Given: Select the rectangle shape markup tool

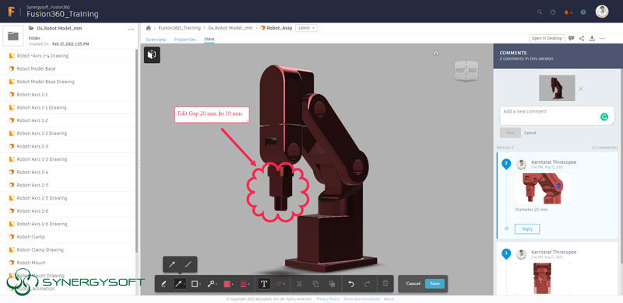Looking at the screenshot, I should click(x=195, y=284).
